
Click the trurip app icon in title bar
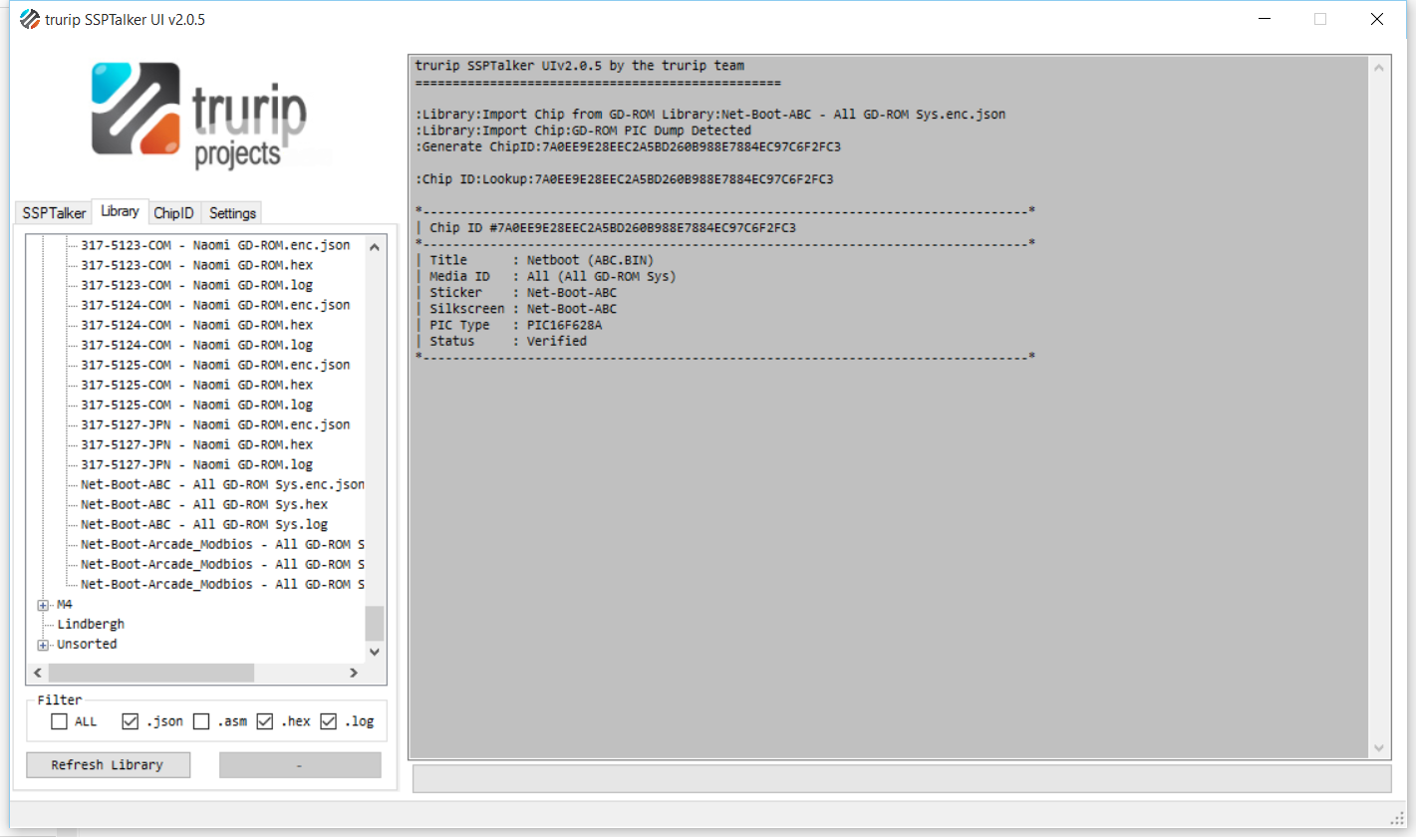(x=29, y=19)
